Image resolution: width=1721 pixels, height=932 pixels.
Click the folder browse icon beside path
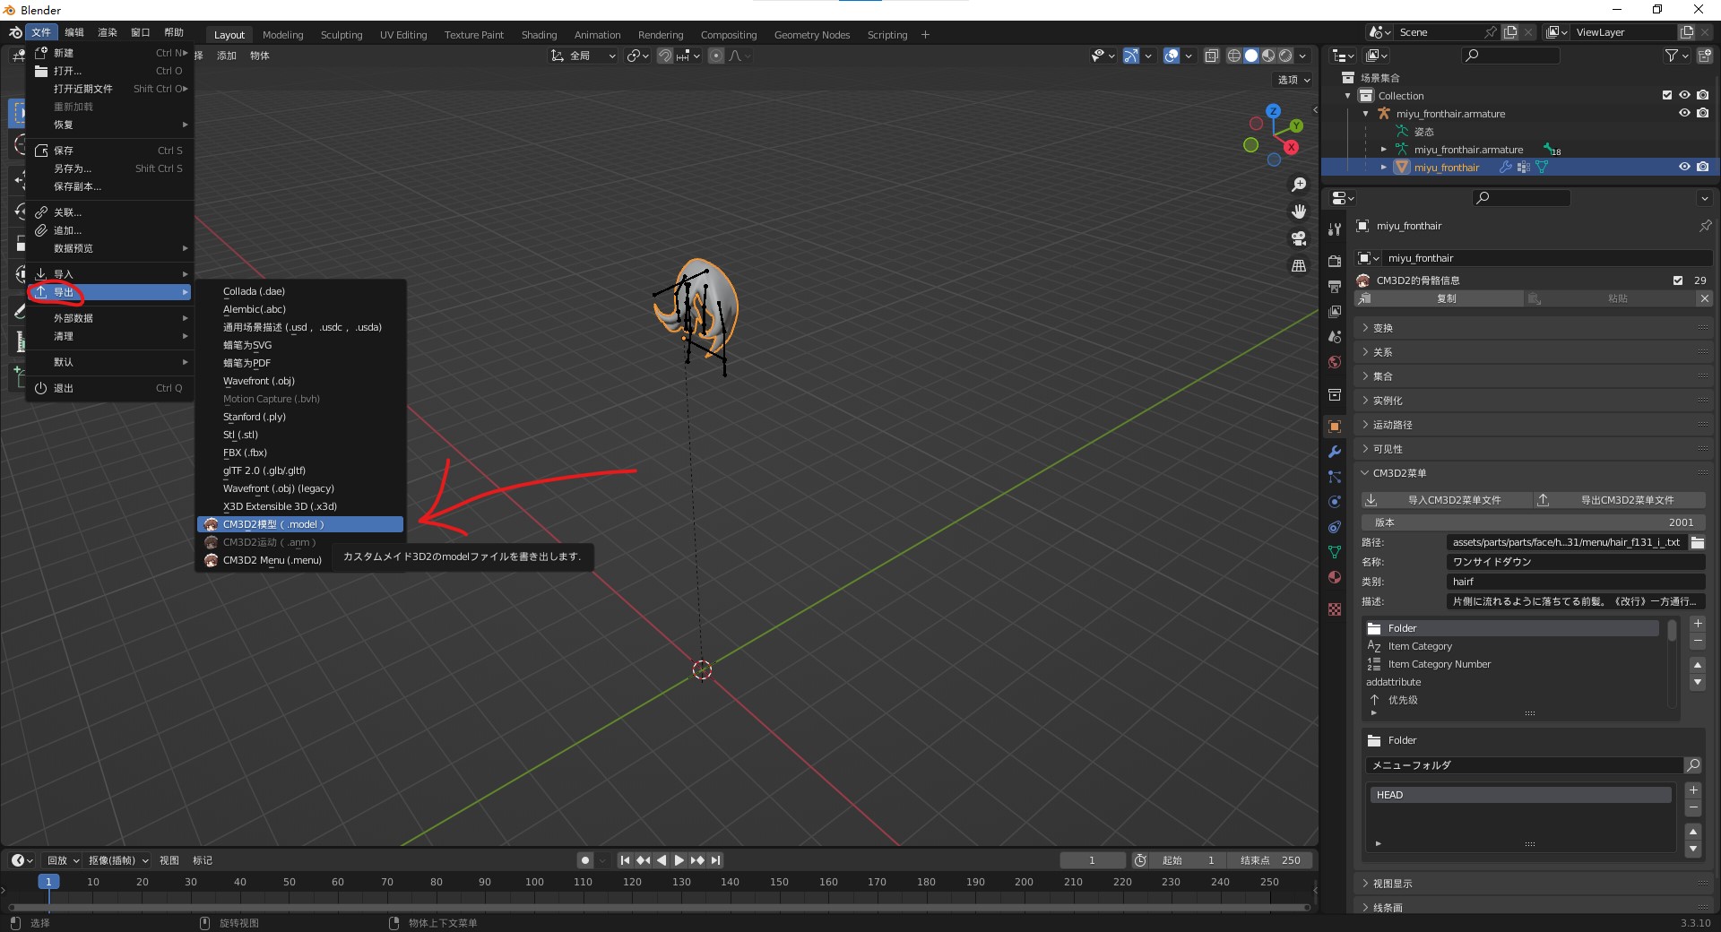pyautogui.click(x=1698, y=542)
